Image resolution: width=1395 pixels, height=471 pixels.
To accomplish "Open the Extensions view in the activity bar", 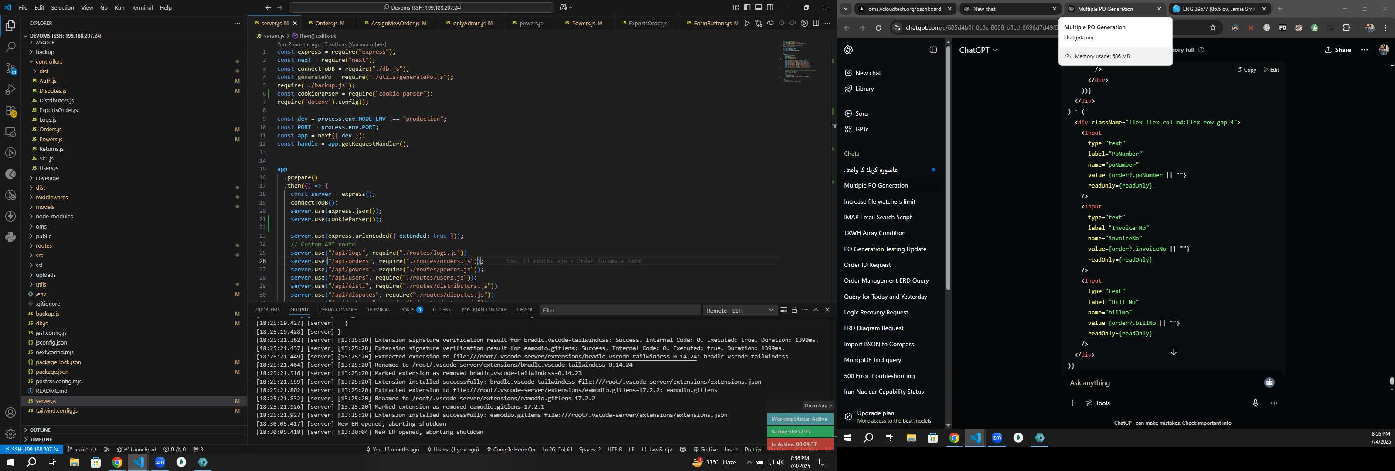I will coord(10,111).
